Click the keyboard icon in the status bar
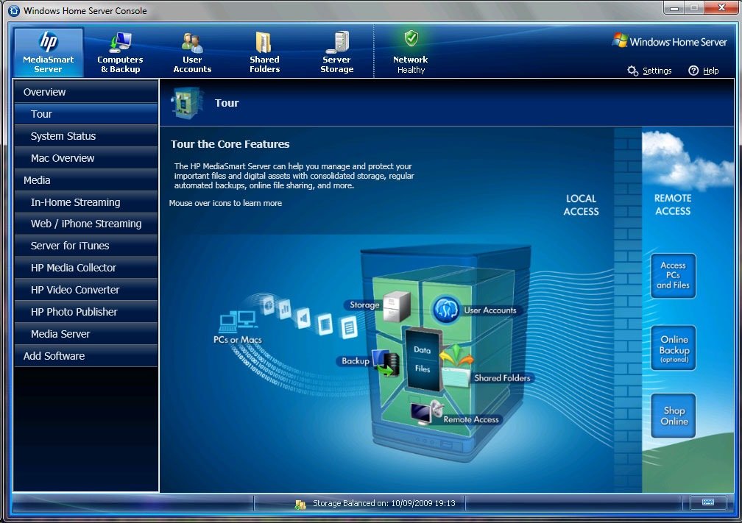The image size is (742, 523). (708, 502)
